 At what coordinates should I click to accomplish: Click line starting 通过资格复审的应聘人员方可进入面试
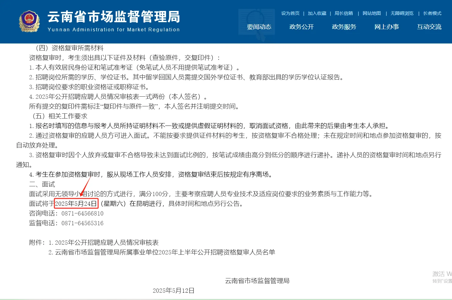click(x=229, y=140)
